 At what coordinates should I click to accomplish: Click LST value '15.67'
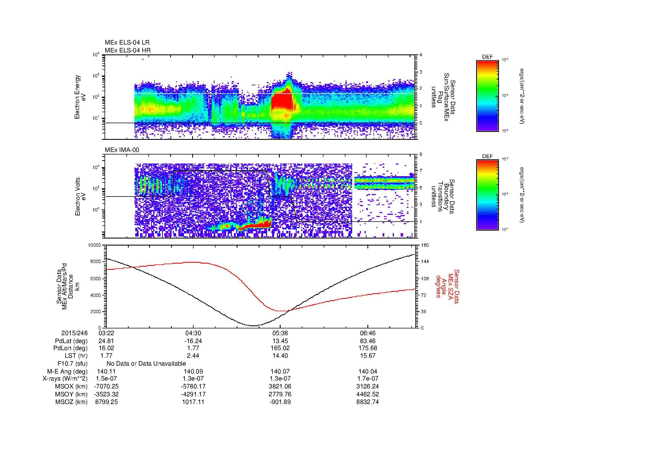tap(368, 356)
